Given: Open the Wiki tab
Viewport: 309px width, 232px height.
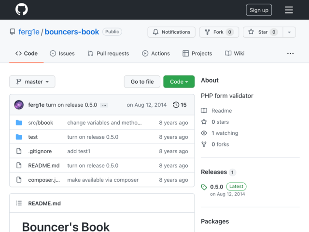Looking at the screenshot, I should 235,54.
